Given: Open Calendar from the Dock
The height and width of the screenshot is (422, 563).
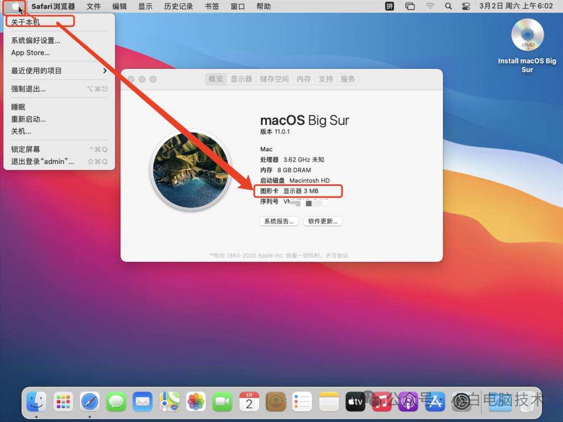Looking at the screenshot, I should 249,402.
